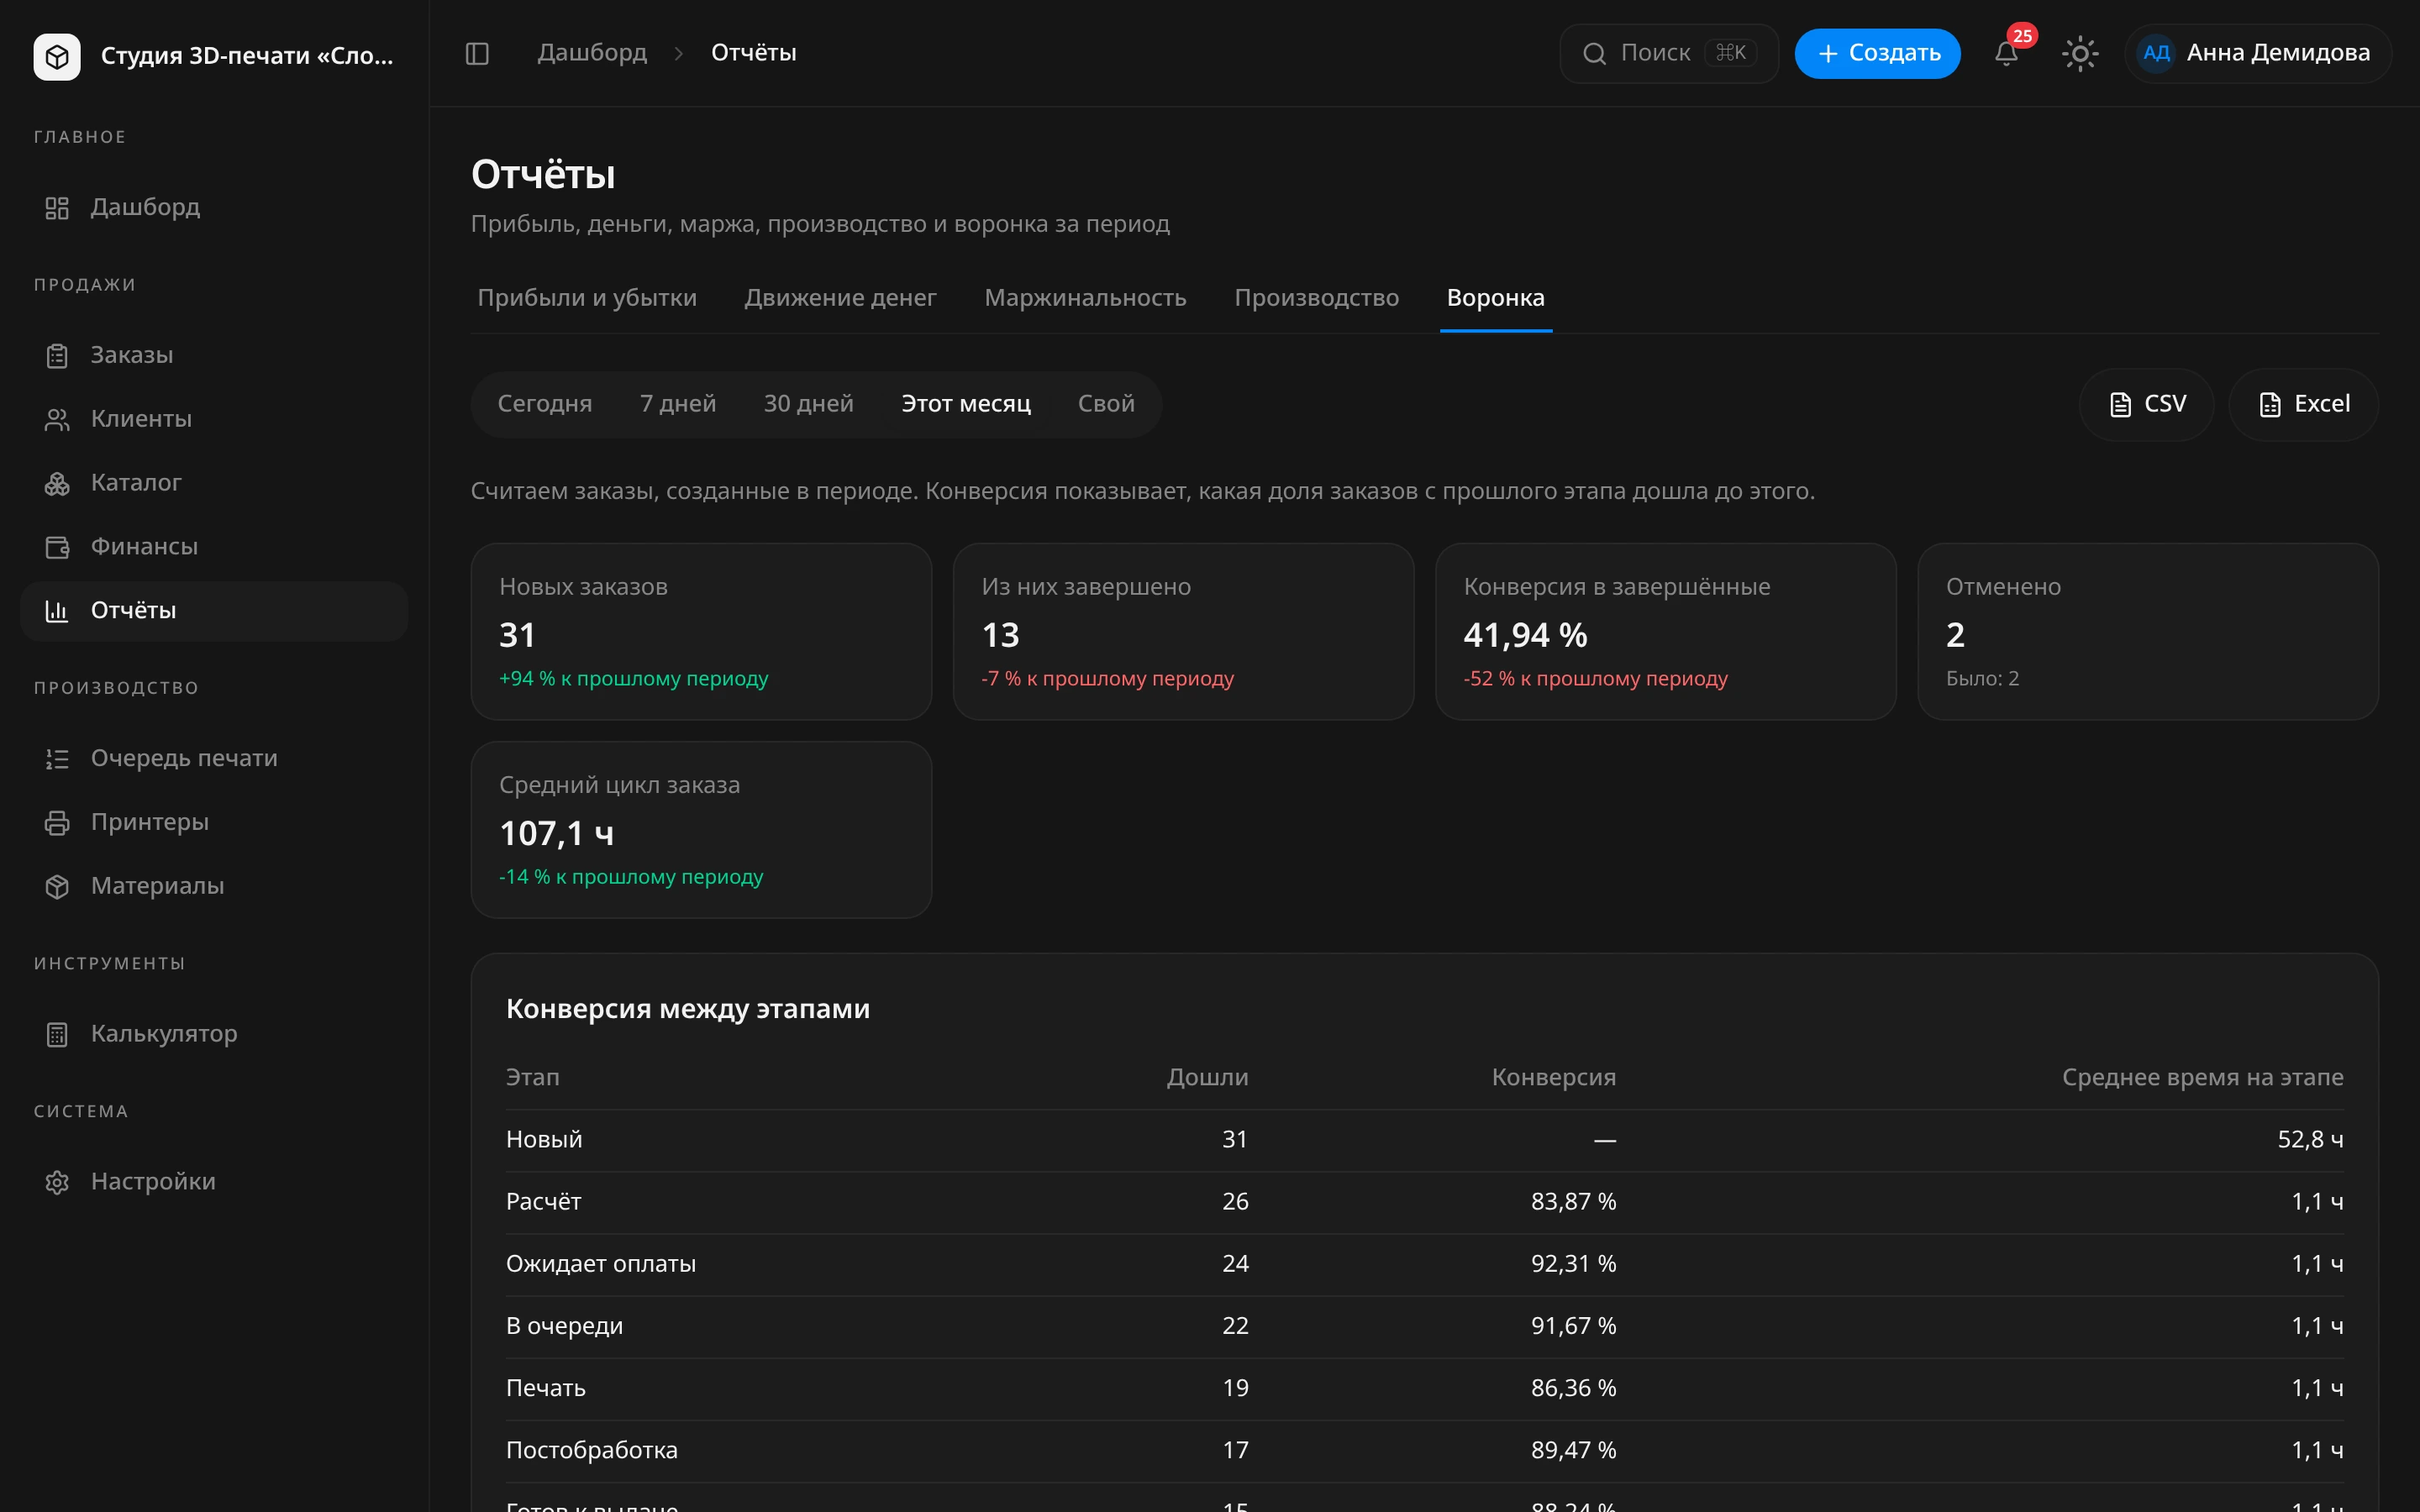Screen dimensions: 2420x1512
Task: Switch to Движение денег tab
Action: coord(840,298)
